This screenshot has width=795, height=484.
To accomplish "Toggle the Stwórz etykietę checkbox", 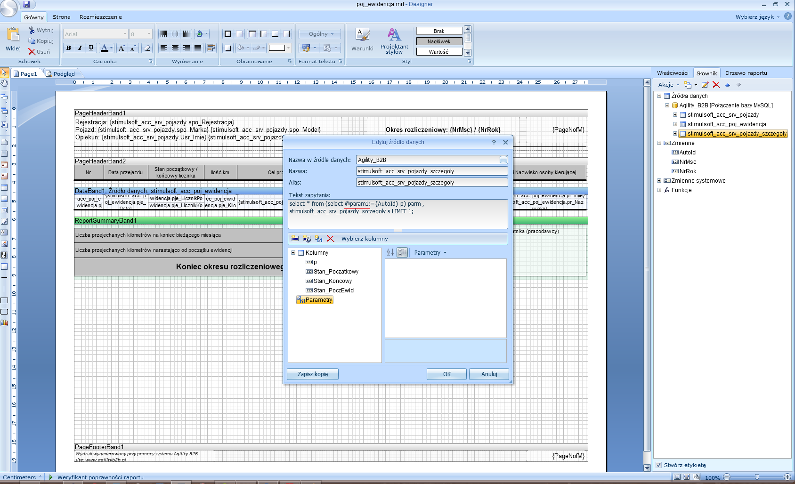I will coord(659,465).
